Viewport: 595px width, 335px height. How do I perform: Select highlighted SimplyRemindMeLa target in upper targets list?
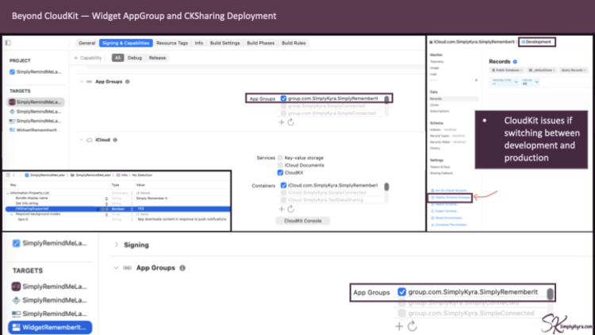pyautogui.click(x=35, y=102)
